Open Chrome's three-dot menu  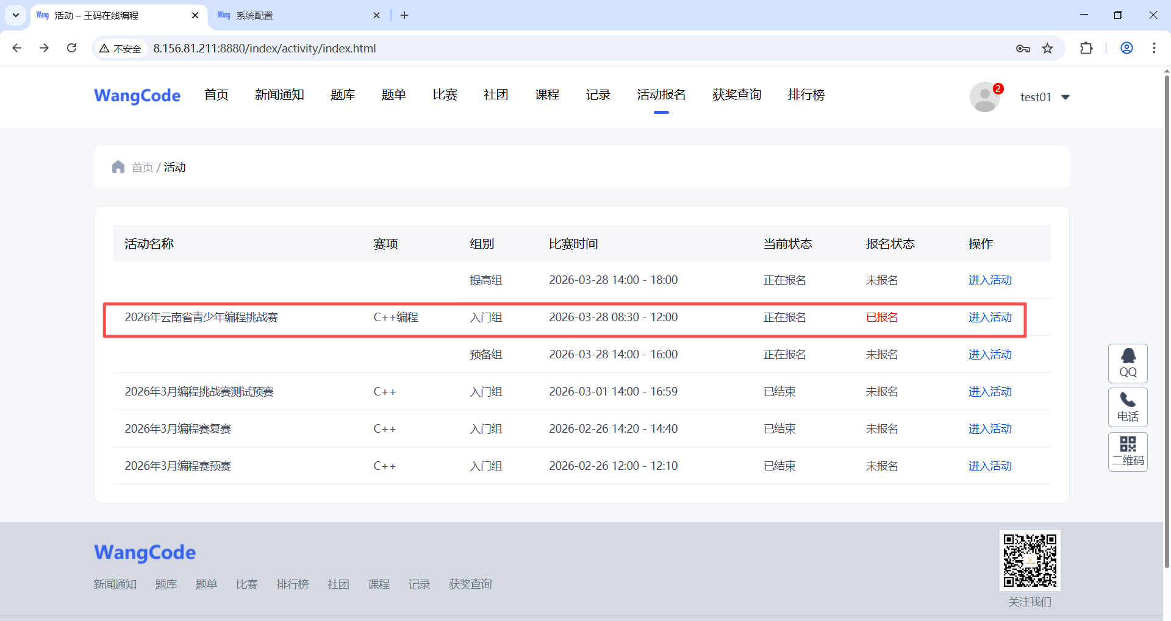(1154, 48)
